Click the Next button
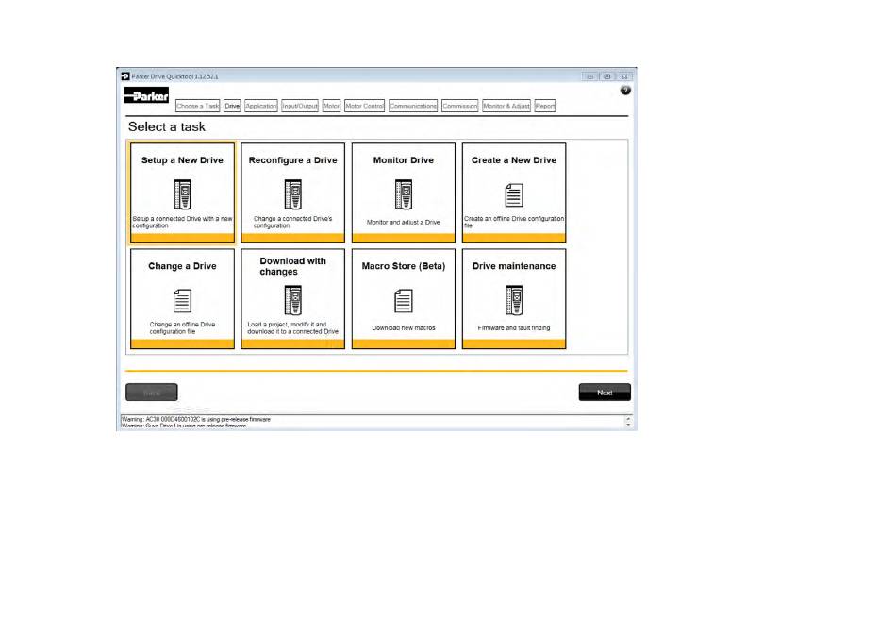 pyautogui.click(x=605, y=393)
